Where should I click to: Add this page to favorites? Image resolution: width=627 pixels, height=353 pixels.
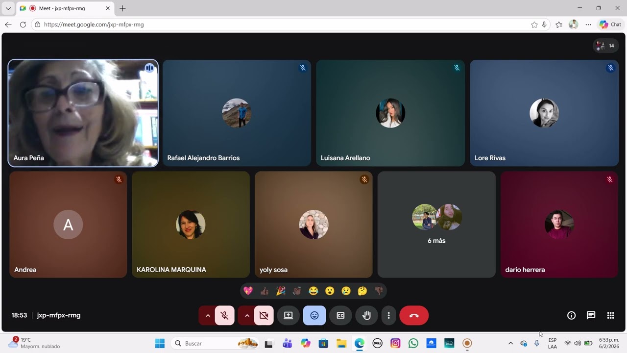click(x=534, y=25)
